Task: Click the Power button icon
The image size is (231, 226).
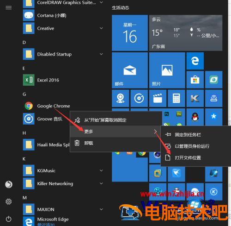Action: click(9, 219)
